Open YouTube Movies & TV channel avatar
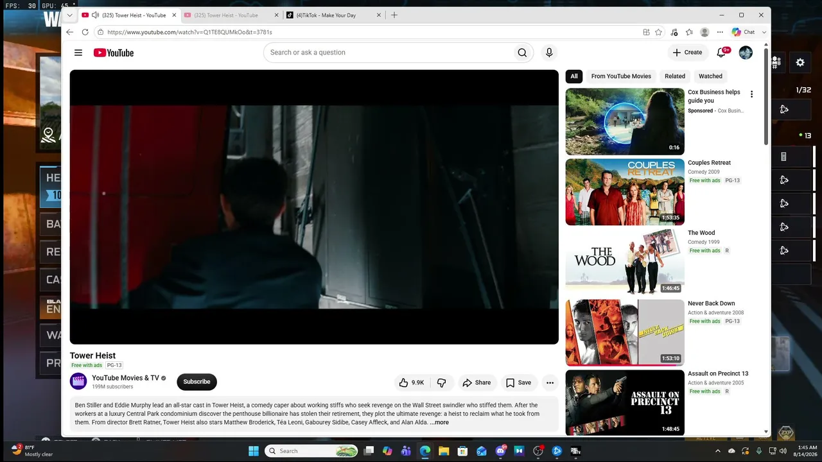This screenshot has height=462, width=822. (78, 382)
